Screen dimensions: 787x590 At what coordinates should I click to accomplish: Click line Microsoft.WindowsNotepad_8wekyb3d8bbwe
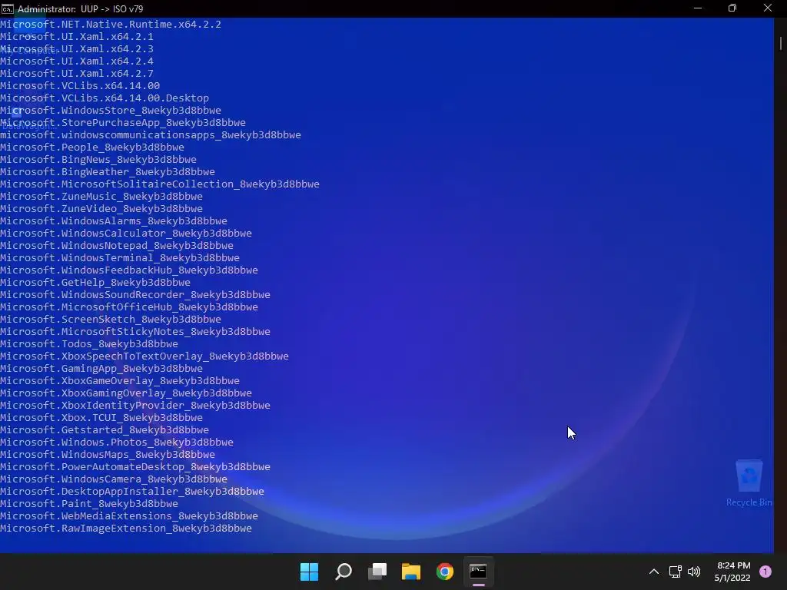coord(117,245)
